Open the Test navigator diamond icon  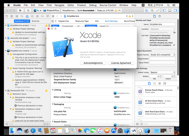(x=32, y=16)
